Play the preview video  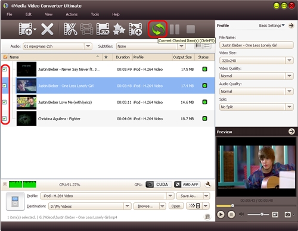click(221, 214)
